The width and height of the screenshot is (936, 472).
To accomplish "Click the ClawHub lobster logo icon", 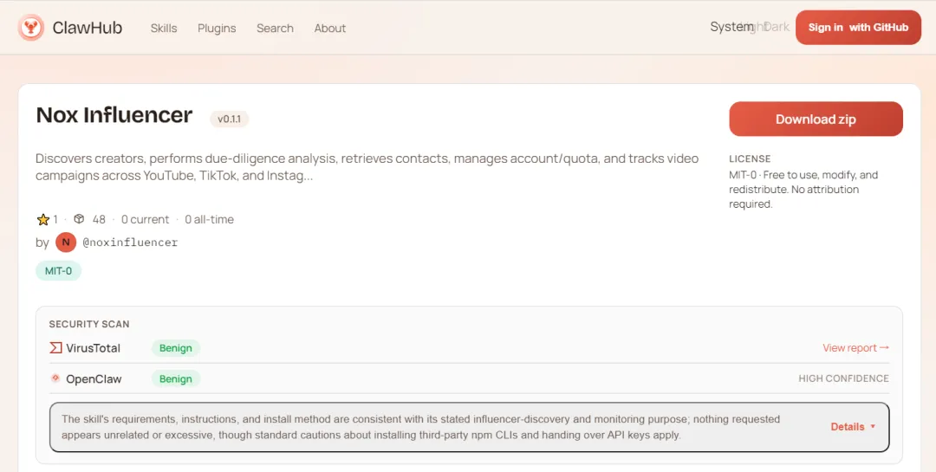I will (x=31, y=28).
